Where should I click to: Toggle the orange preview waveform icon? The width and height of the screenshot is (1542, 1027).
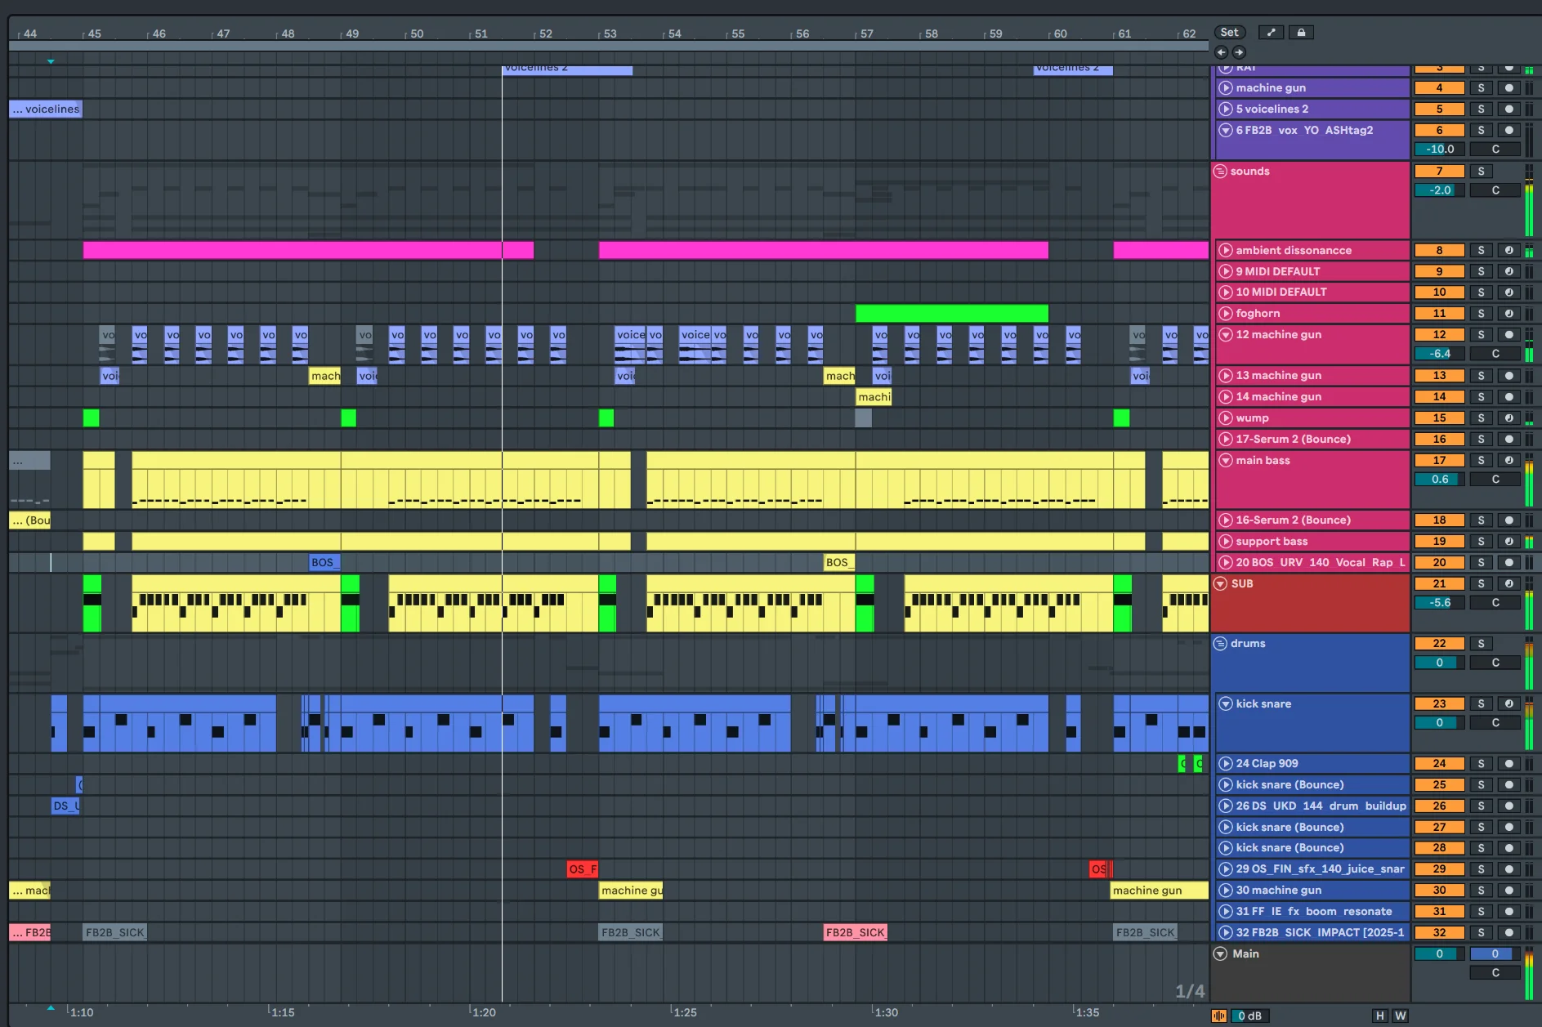coord(1218,1016)
